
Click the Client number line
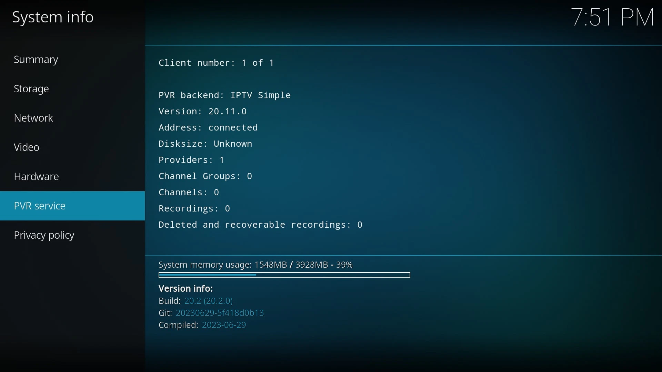click(x=217, y=63)
